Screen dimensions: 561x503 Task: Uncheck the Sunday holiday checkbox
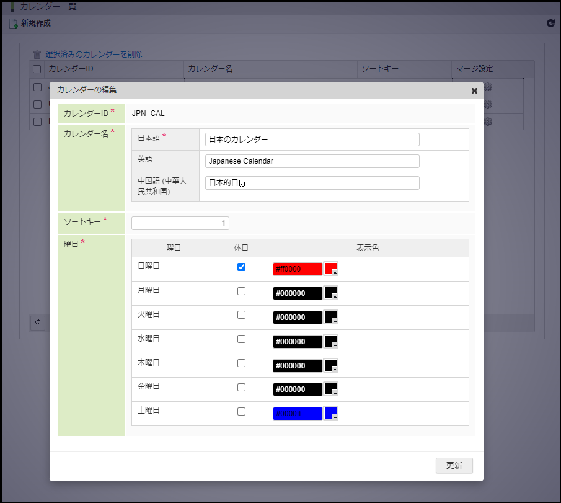(241, 267)
